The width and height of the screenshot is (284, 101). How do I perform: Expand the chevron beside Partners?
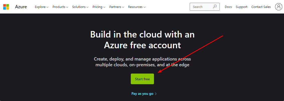123,7
